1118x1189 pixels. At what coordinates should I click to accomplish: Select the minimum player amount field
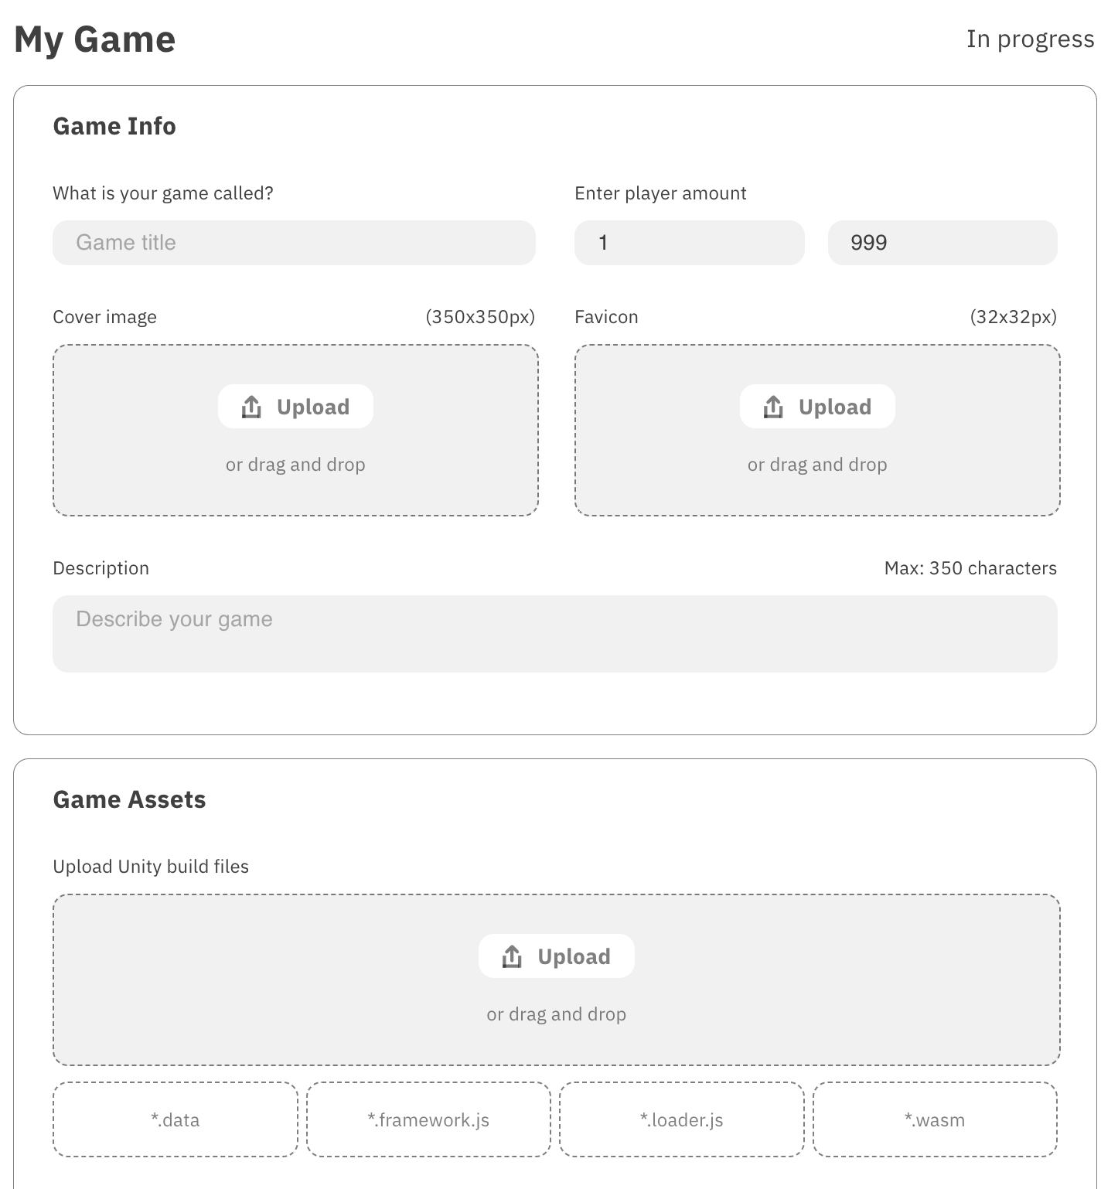point(688,242)
